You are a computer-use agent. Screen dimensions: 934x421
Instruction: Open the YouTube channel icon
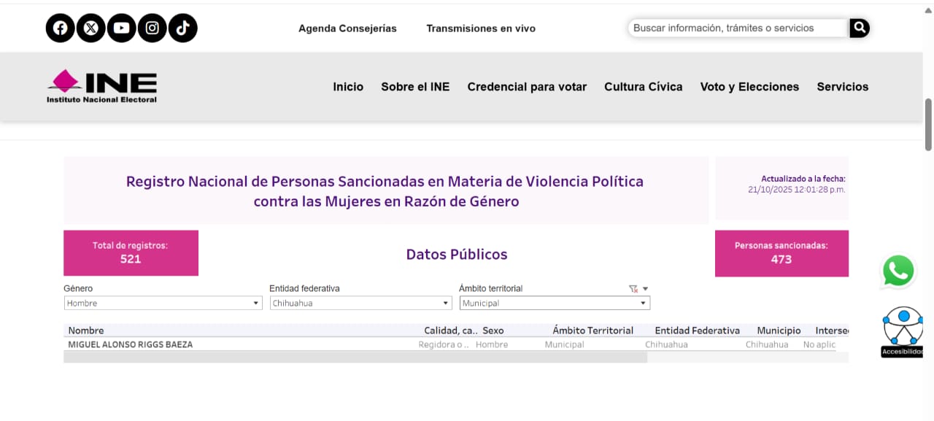point(121,28)
